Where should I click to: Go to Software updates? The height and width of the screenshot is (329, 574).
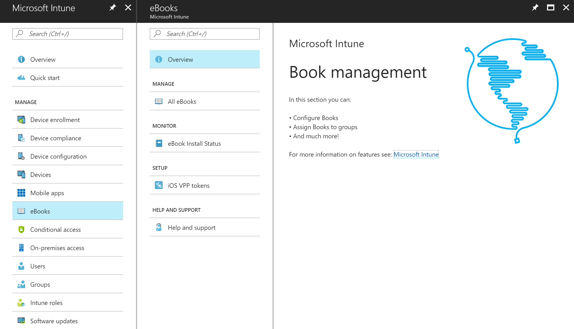[54, 321]
